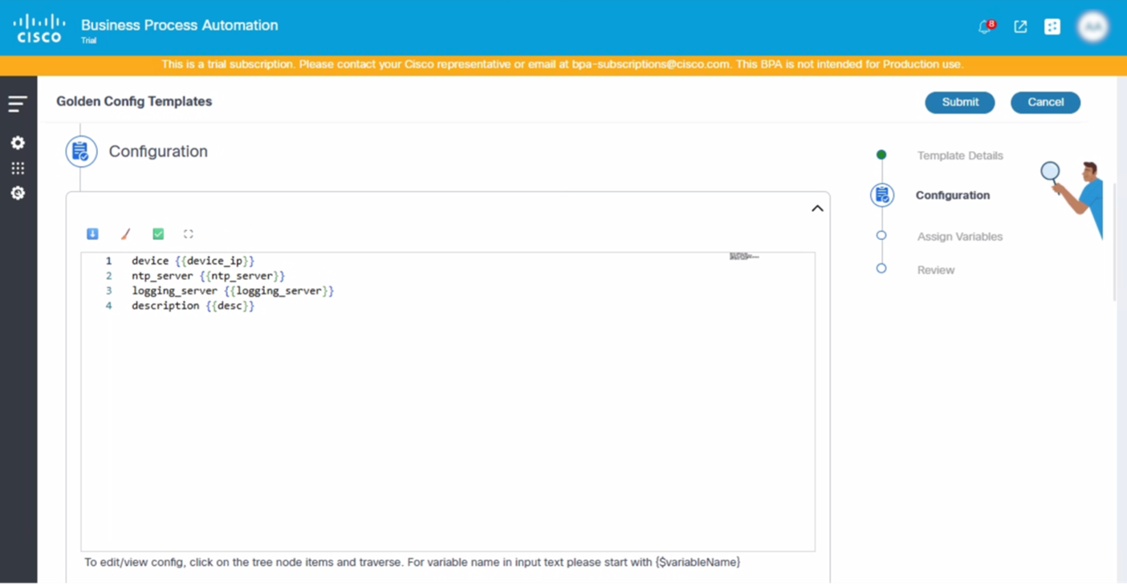
Task: Click the Assign Variables step circle
Action: pyautogui.click(x=881, y=236)
